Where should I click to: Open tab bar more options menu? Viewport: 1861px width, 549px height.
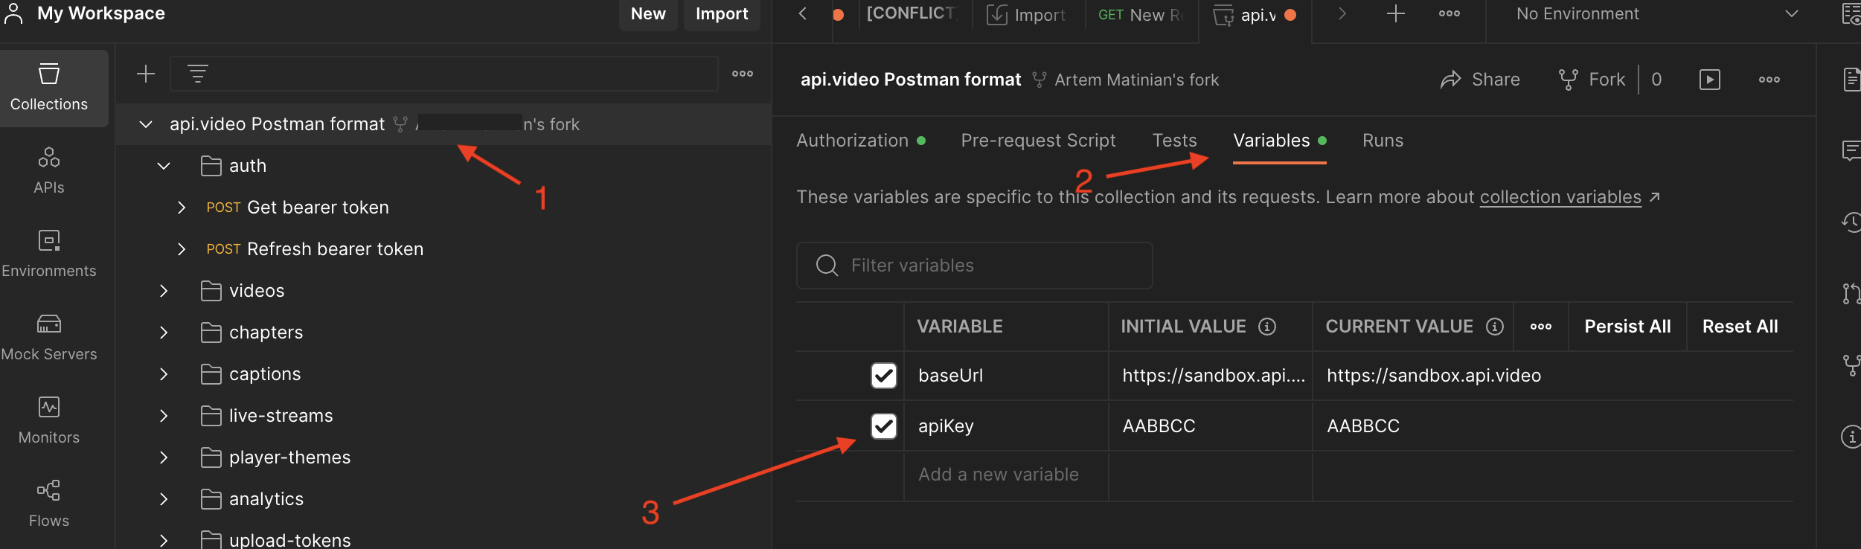(x=1450, y=13)
